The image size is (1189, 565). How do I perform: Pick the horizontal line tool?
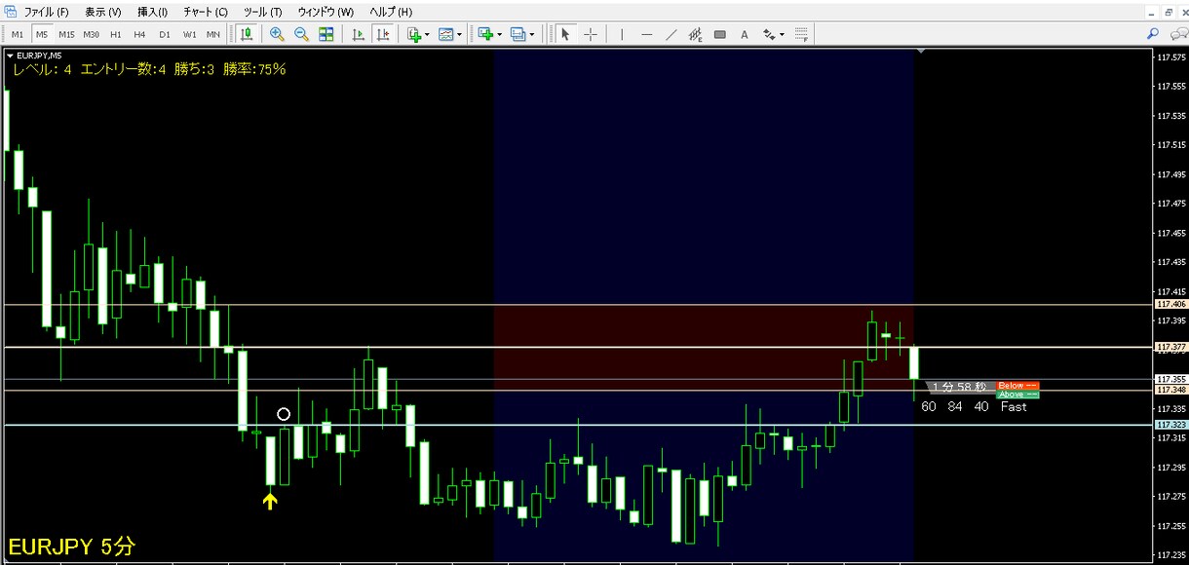[646, 34]
